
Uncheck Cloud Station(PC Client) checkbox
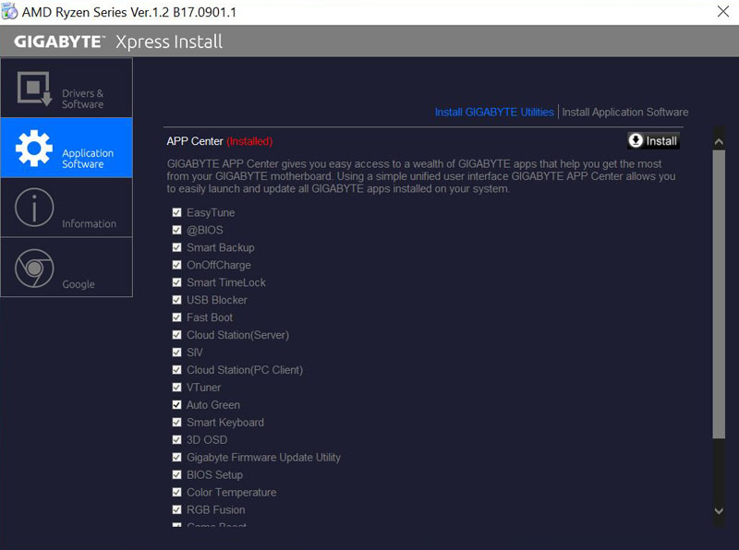(176, 370)
